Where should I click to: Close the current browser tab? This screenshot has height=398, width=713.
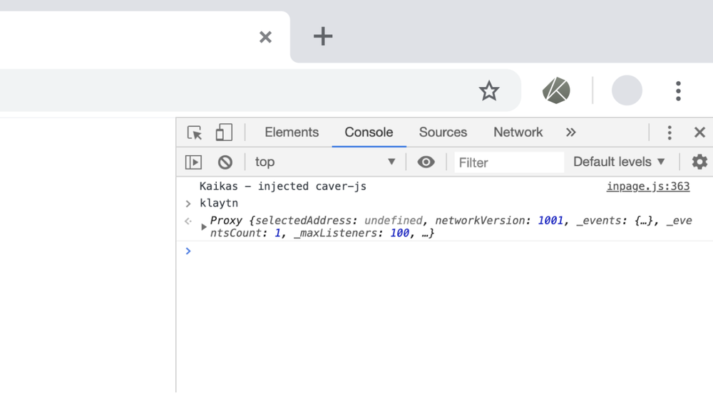pyautogui.click(x=265, y=37)
